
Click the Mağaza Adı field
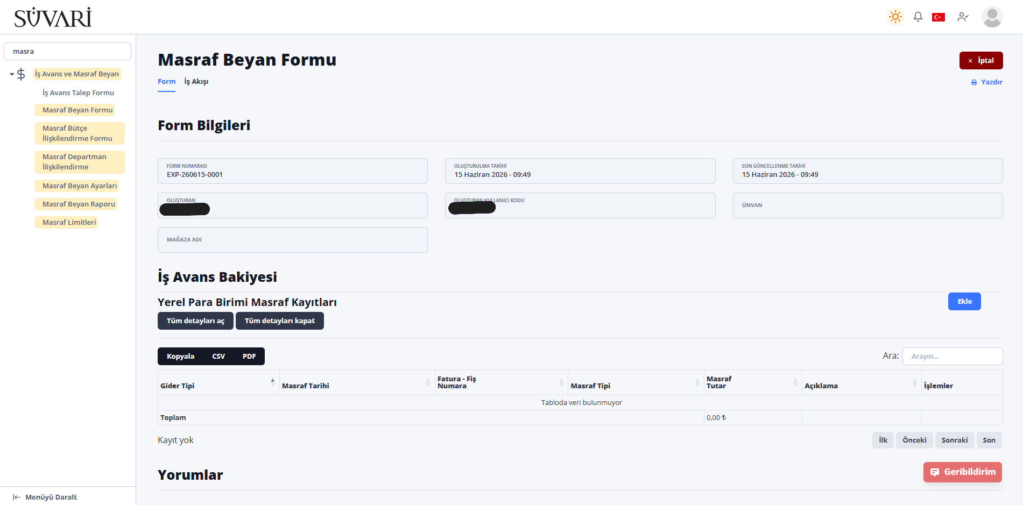point(293,240)
